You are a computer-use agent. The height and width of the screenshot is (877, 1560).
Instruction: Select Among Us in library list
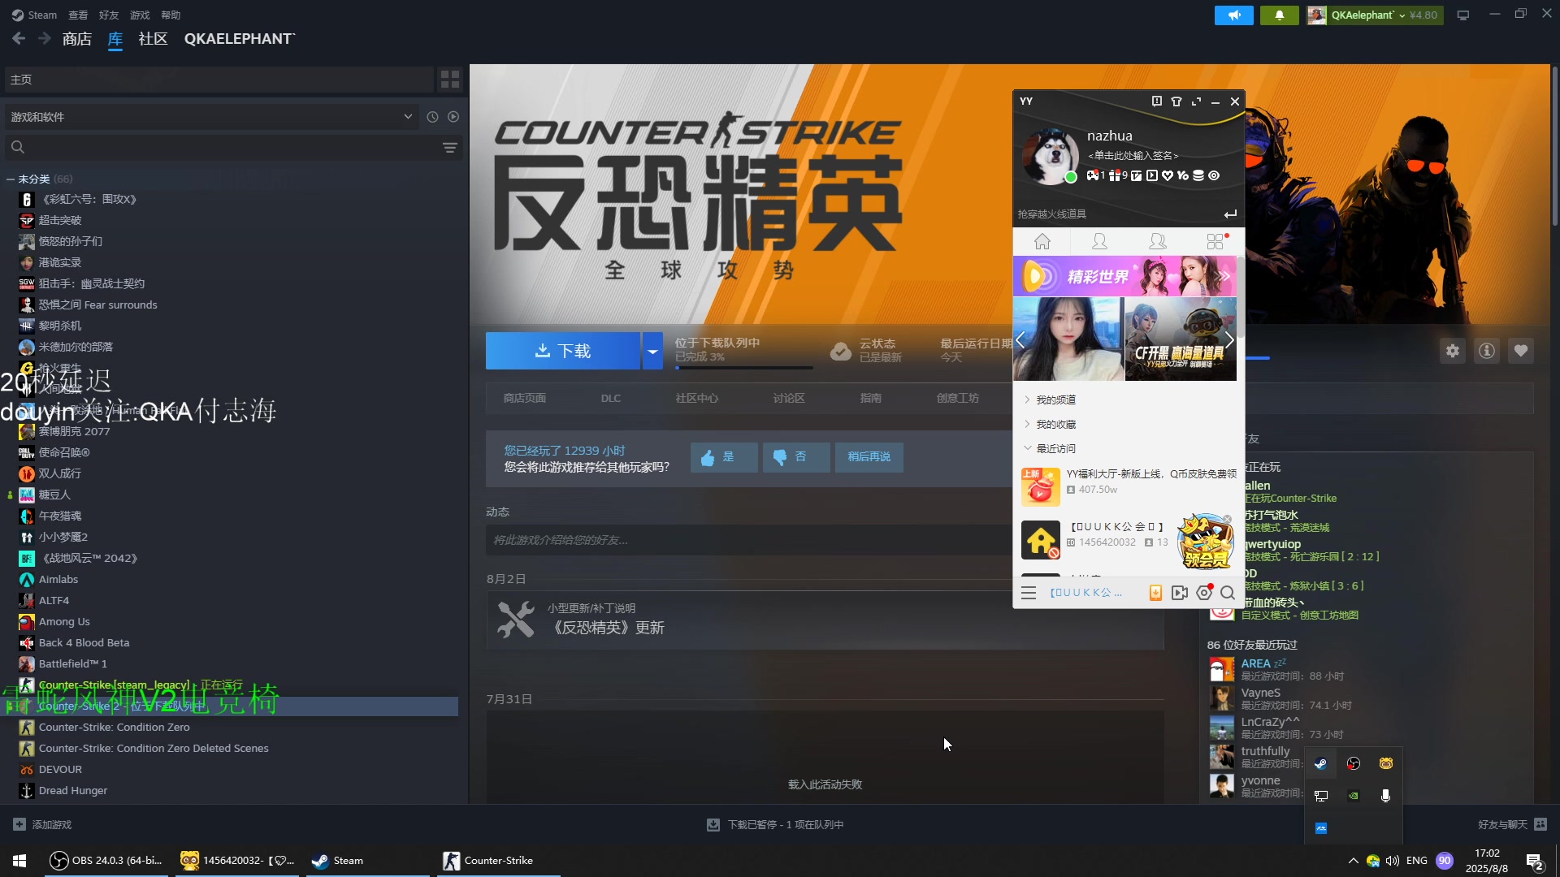coord(64,621)
